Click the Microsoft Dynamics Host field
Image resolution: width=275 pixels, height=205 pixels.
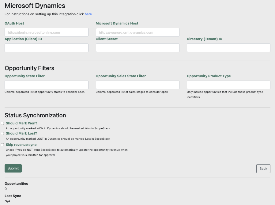coord(137,32)
